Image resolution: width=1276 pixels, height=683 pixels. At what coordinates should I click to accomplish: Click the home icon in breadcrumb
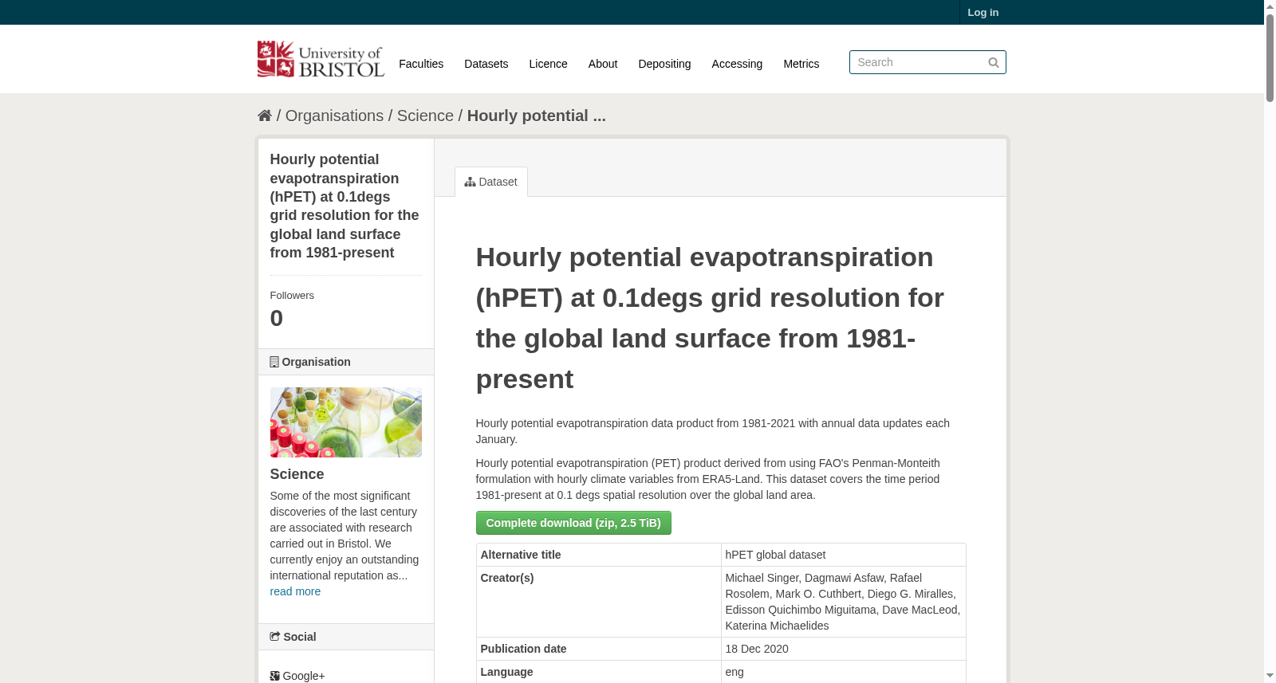[265, 116]
